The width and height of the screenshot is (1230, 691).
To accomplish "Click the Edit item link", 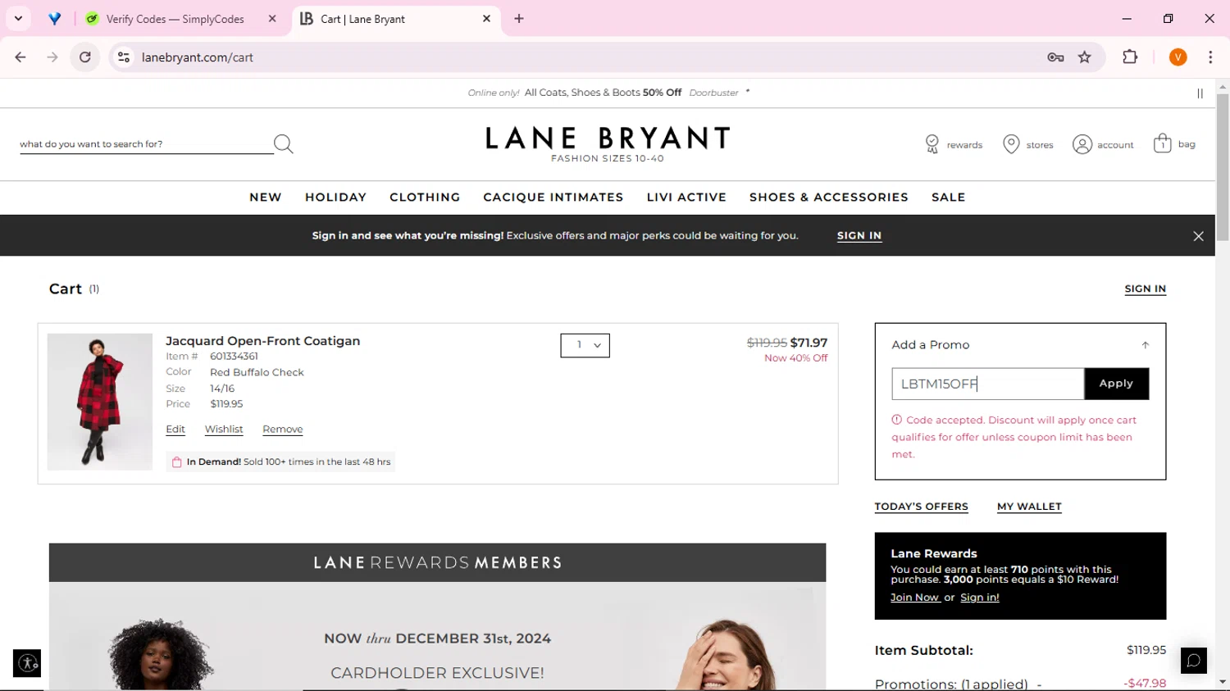I will coord(175,430).
